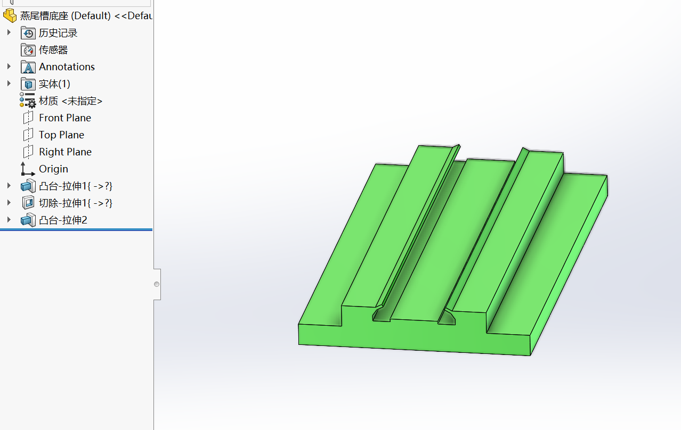Select the 传感器 label
The width and height of the screenshot is (681, 430).
[x=53, y=50]
